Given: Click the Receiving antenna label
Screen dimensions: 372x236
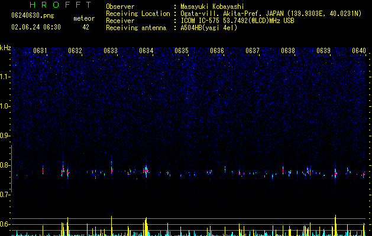Looking at the screenshot, I should pos(136,28).
